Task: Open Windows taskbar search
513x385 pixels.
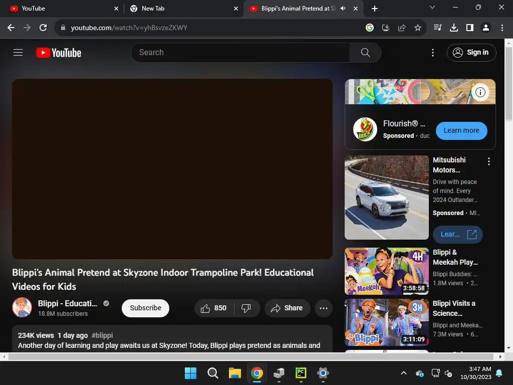Action: pyautogui.click(x=212, y=373)
